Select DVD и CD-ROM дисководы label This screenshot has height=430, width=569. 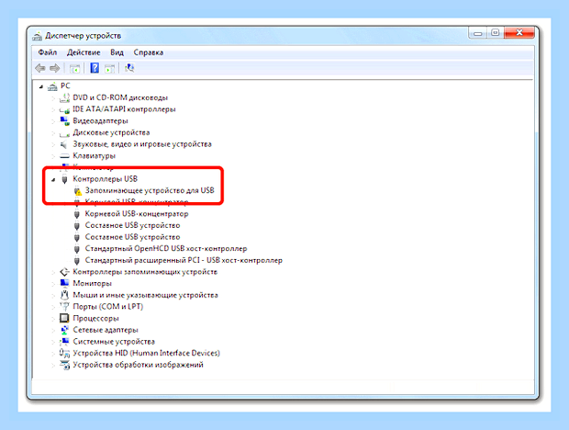120,97
